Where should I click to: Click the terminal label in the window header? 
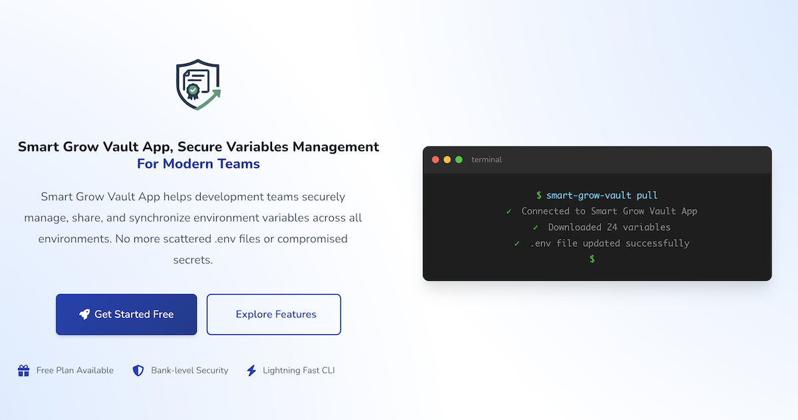[486, 160]
